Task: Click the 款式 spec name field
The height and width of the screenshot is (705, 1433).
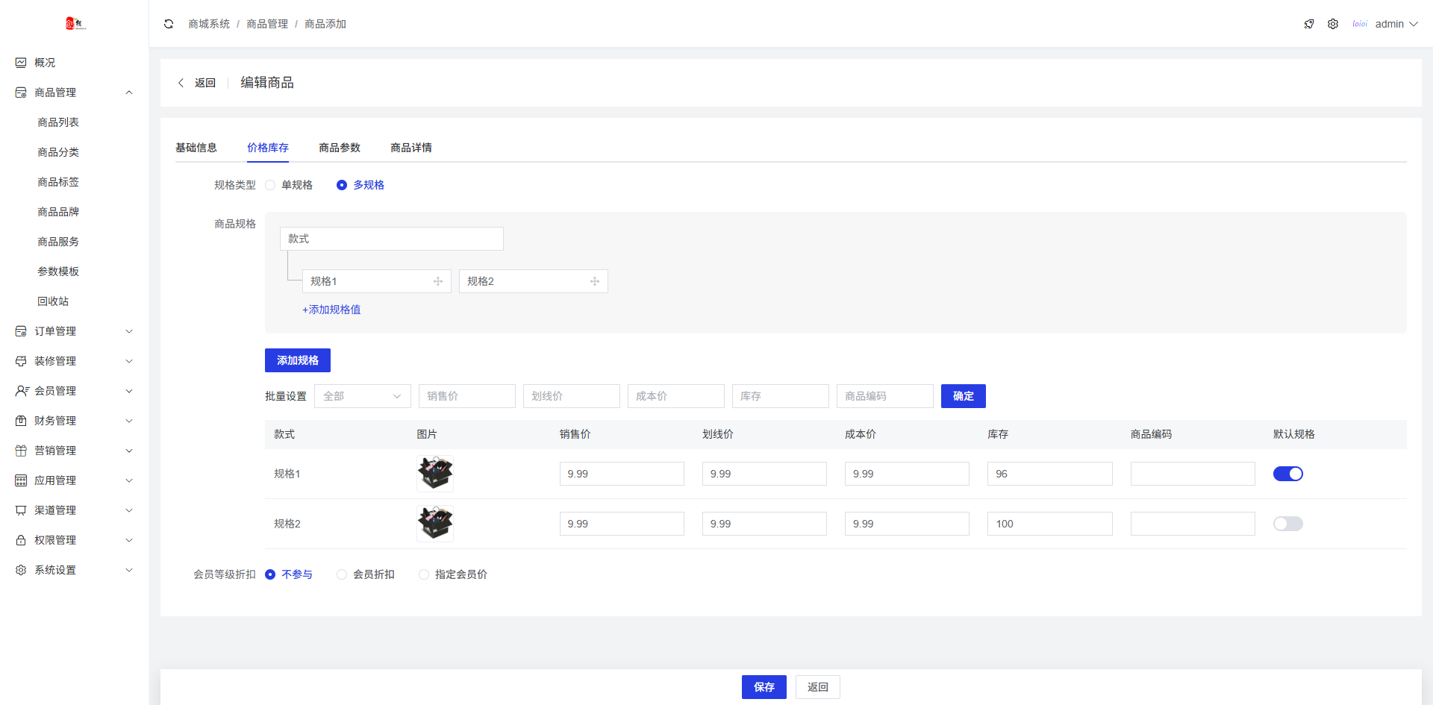Action: [x=392, y=239]
